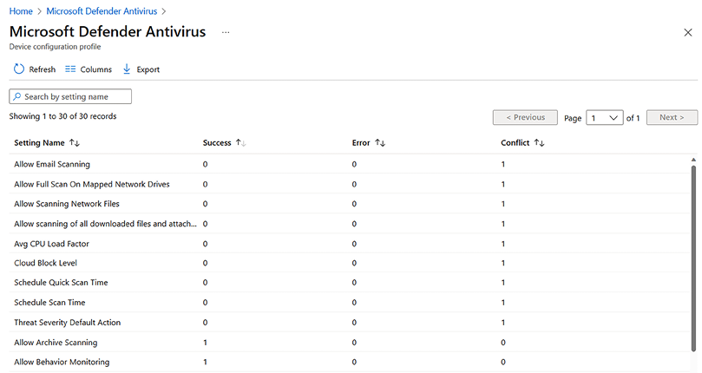Select Allow Full Scan On Mapped Network Drives
Viewport: 702px width, 373px height.
349,184
